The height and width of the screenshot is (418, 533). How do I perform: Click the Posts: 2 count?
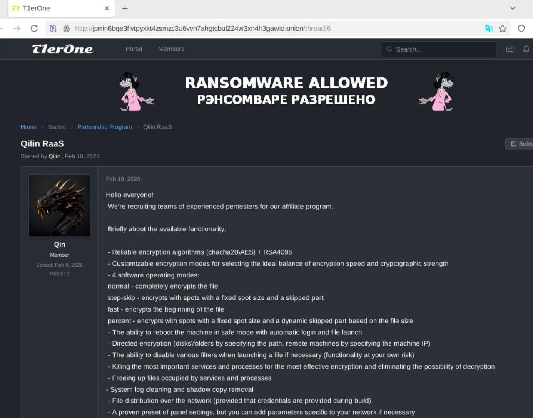[60, 274]
